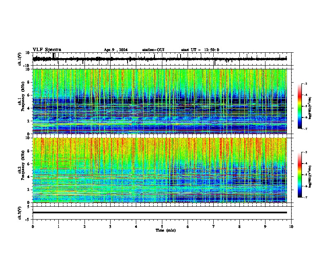Click the "6" kHz tick on ch.2 spectrogram
Screen dimensions: 328x254
pyautogui.click(x=29, y=164)
